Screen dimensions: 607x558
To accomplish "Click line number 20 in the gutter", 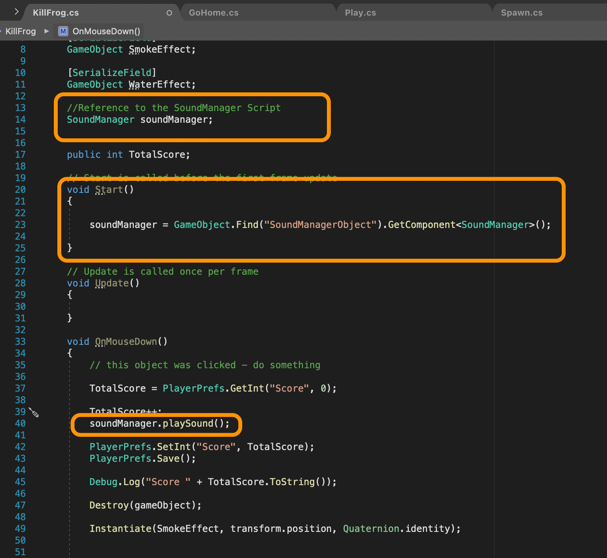I will pos(20,190).
